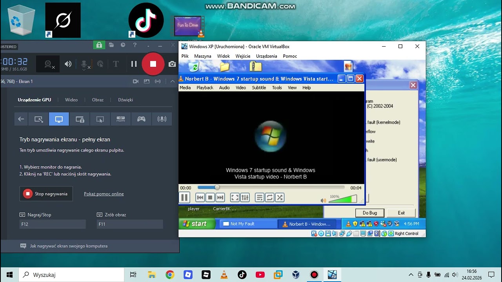Open Chrome from the Windows taskbar
The width and height of the screenshot is (502, 282).
170,275
